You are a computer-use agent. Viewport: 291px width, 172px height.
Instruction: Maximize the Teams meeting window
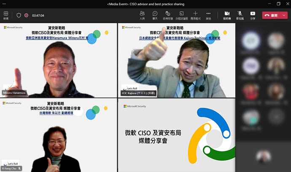pos(278,4)
